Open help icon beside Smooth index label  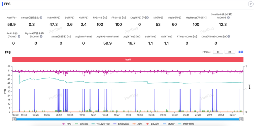[x=41, y=17]
